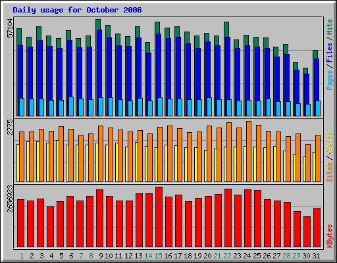The image size is (337, 263).
Task: Click the 'Sites' legend label
Action: pyautogui.click(x=329, y=172)
